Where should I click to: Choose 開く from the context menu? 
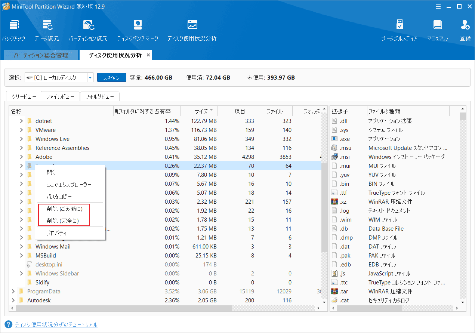coord(70,172)
